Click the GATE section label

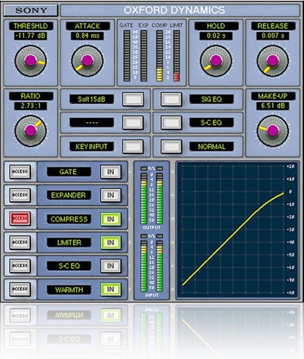pos(69,172)
